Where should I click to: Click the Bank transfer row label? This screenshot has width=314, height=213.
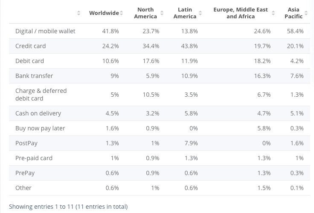tap(34, 76)
